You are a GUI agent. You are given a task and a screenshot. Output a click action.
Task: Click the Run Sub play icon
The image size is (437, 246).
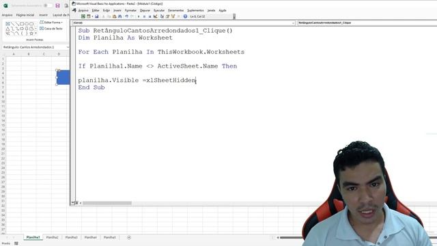point(139,16)
